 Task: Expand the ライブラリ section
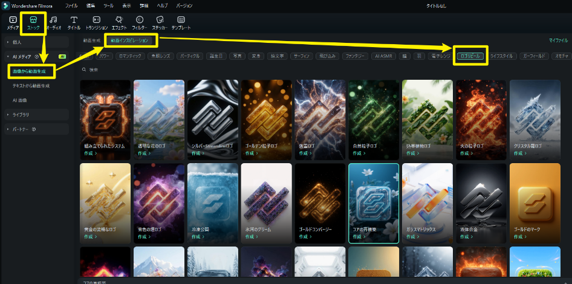36,114
